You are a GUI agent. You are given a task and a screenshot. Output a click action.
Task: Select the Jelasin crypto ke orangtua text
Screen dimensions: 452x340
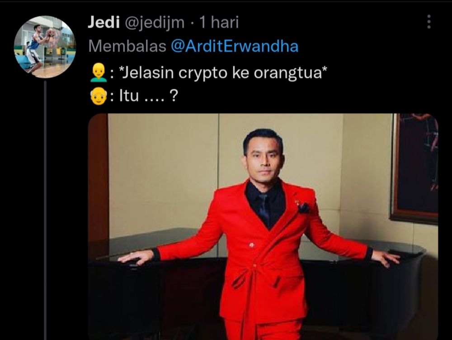click(x=224, y=73)
